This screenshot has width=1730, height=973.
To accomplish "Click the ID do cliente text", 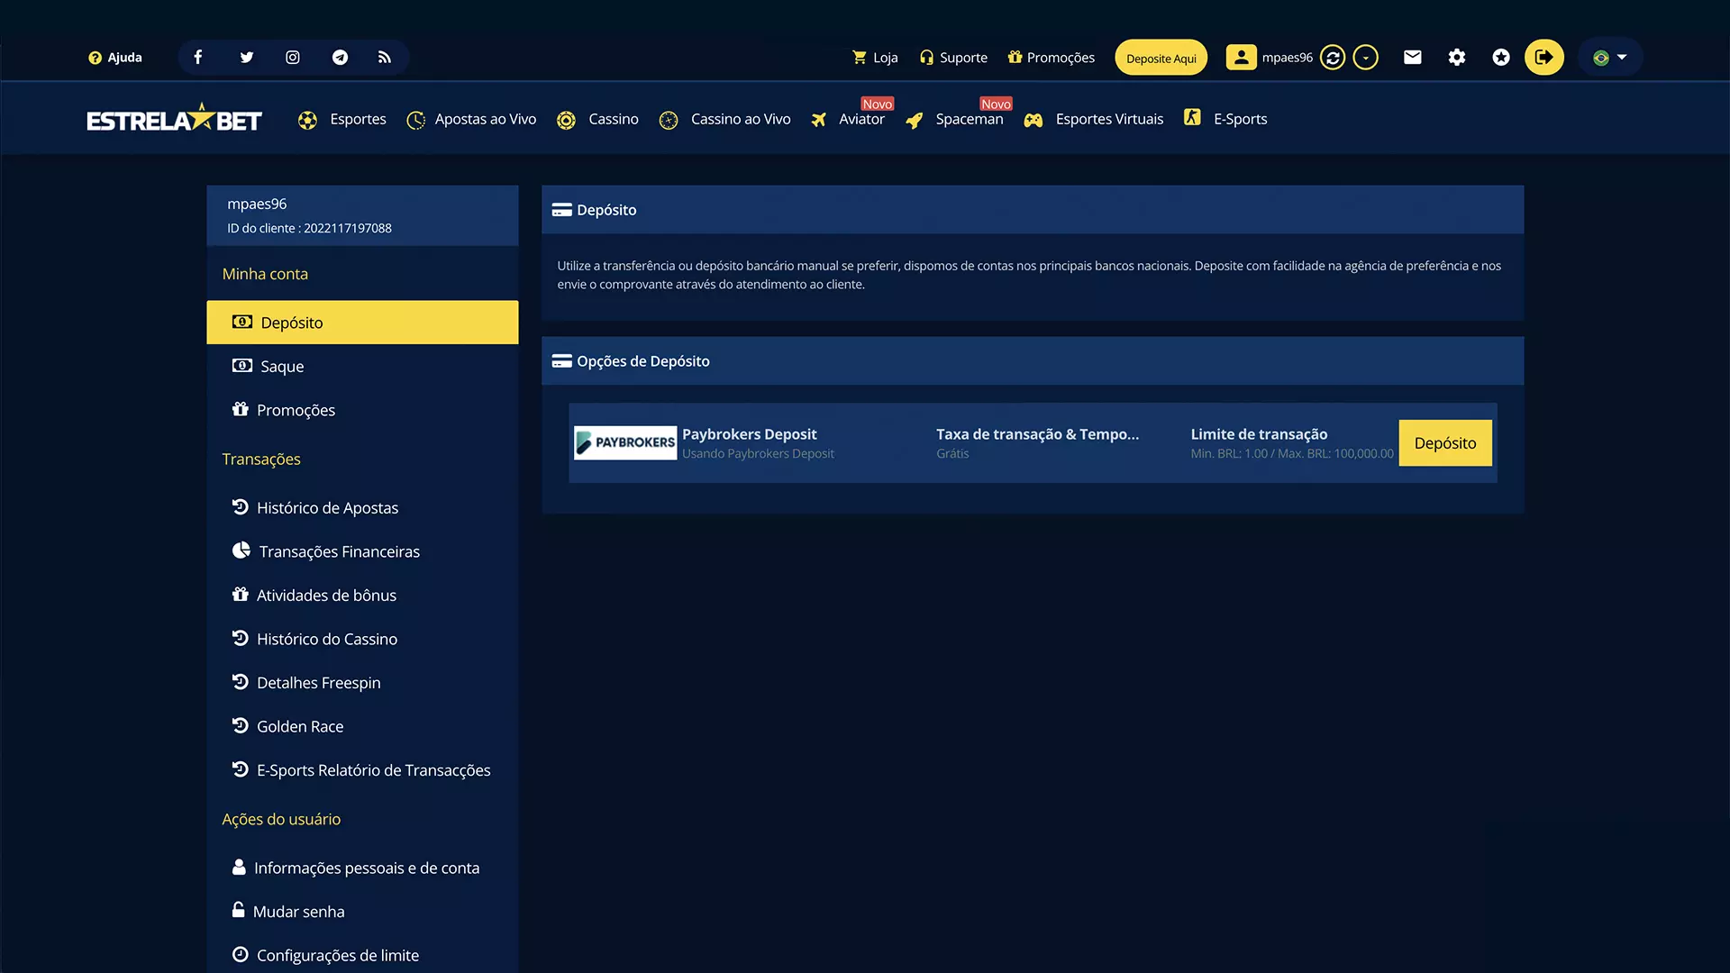I will pos(309,229).
